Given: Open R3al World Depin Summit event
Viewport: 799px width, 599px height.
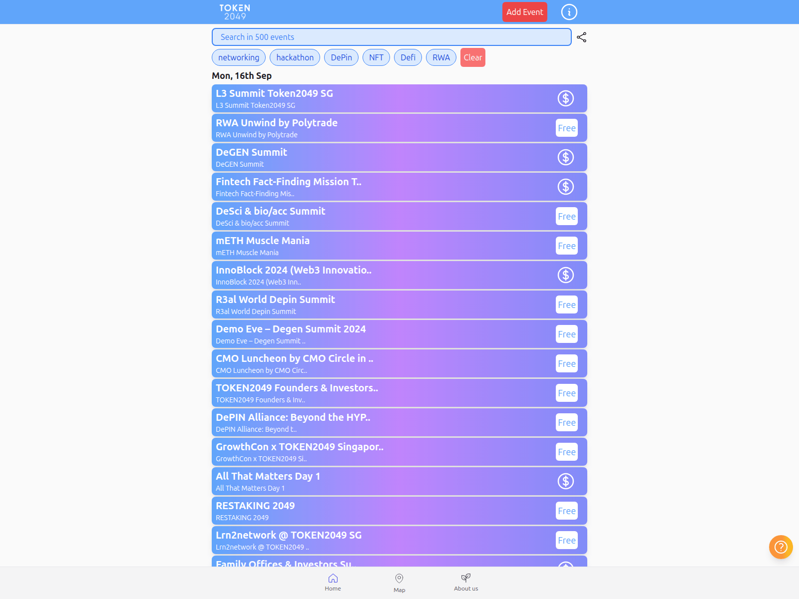Looking at the screenshot, I should [399, 304].
